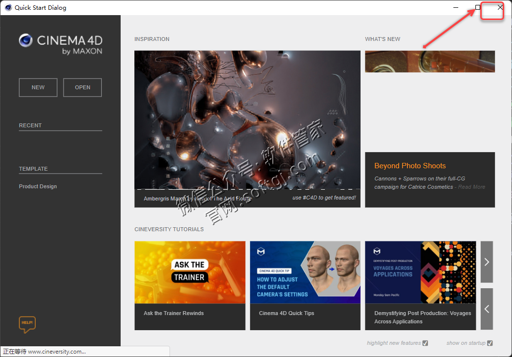Maximize the Quick Start Dialog window
Image resolution: width=512 pixels, height=357 pixels.
(478, 8)
